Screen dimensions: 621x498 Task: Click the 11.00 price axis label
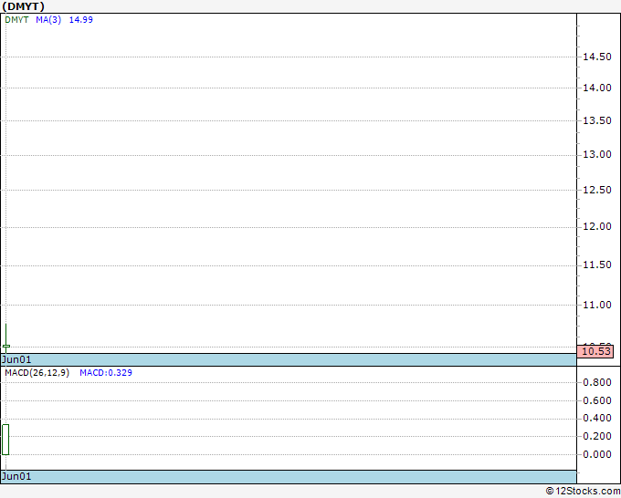pyautogui.click(x=597, y=305)
